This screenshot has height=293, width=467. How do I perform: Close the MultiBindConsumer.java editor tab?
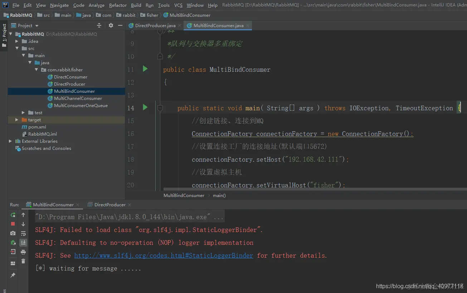pos(247,26)
